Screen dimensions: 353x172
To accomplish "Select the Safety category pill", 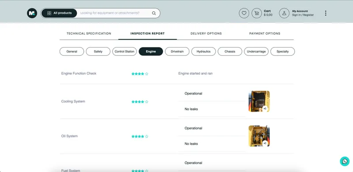I will point(98,51).
